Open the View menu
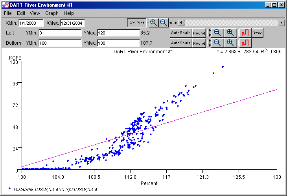The image size is (287, 196). point(35,13)
